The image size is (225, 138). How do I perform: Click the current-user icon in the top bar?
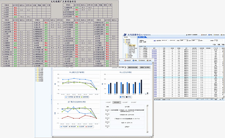click(187, 35)
